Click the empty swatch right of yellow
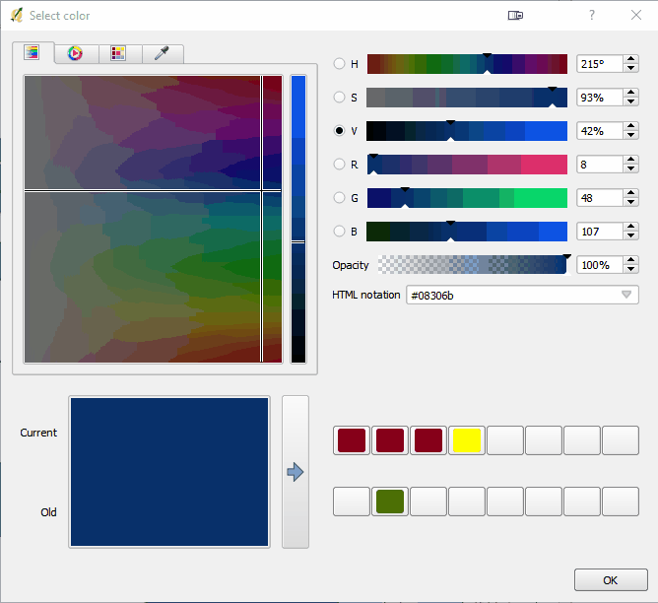Viewport: 658px width, 603px height. click(x=505, y=440)
